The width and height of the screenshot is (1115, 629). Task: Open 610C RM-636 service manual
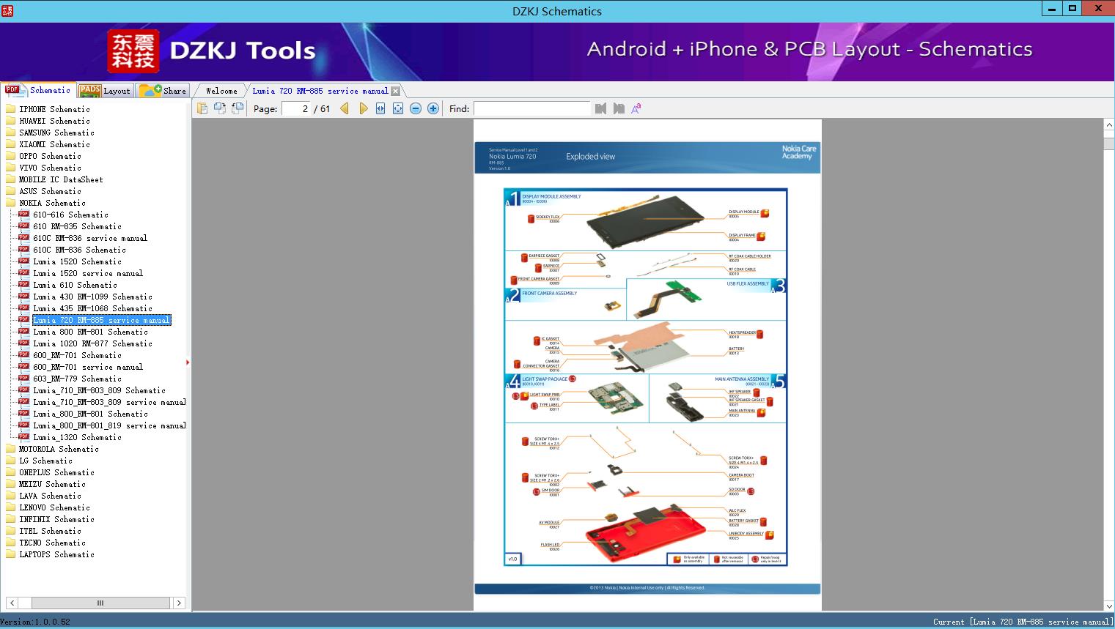tap(90, 238)
